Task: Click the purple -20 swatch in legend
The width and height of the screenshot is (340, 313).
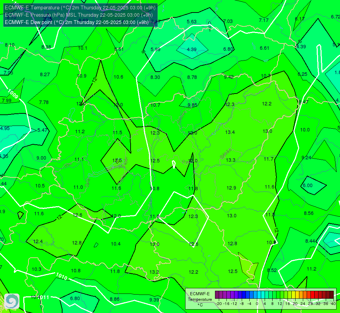Action: click(217, 295)
